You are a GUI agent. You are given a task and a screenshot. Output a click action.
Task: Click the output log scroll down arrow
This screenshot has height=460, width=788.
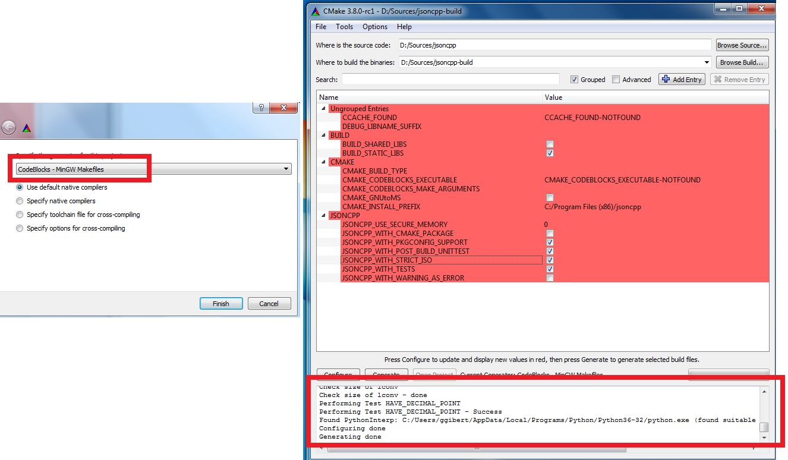click(x=764, y=437)
